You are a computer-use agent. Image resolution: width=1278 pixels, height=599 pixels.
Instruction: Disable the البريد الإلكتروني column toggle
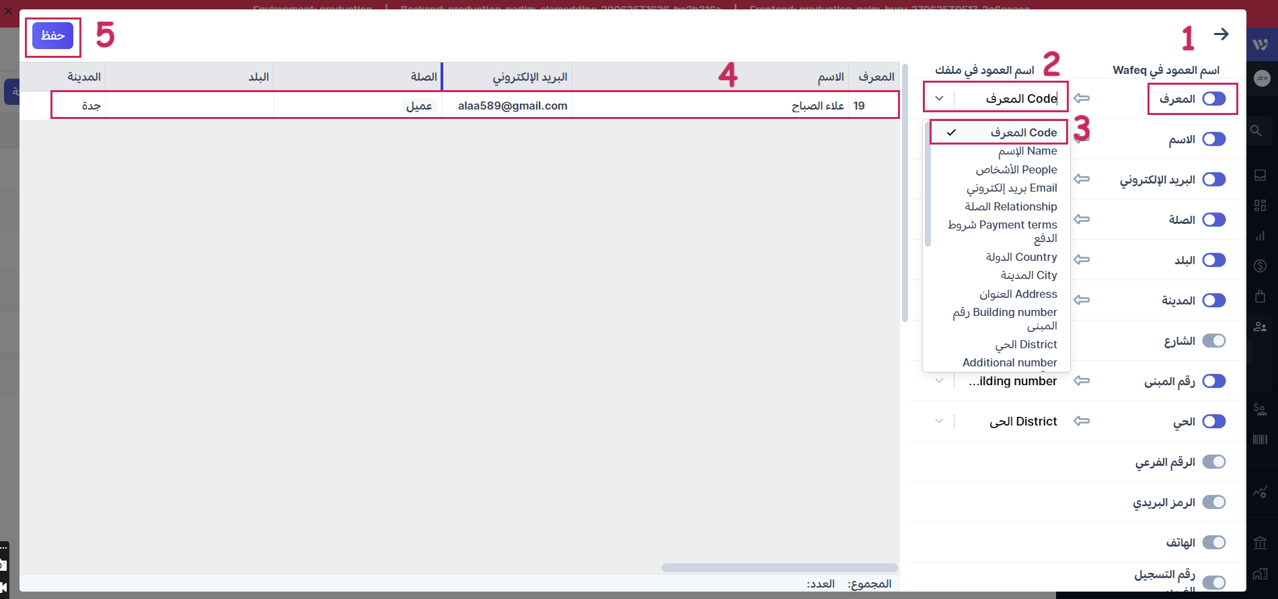1214,179
